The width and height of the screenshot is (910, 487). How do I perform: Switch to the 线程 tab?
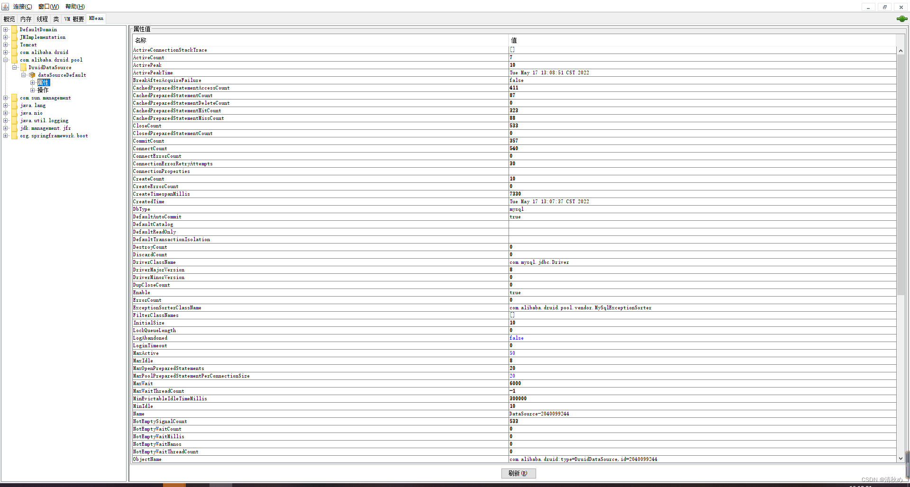[42, 19]
